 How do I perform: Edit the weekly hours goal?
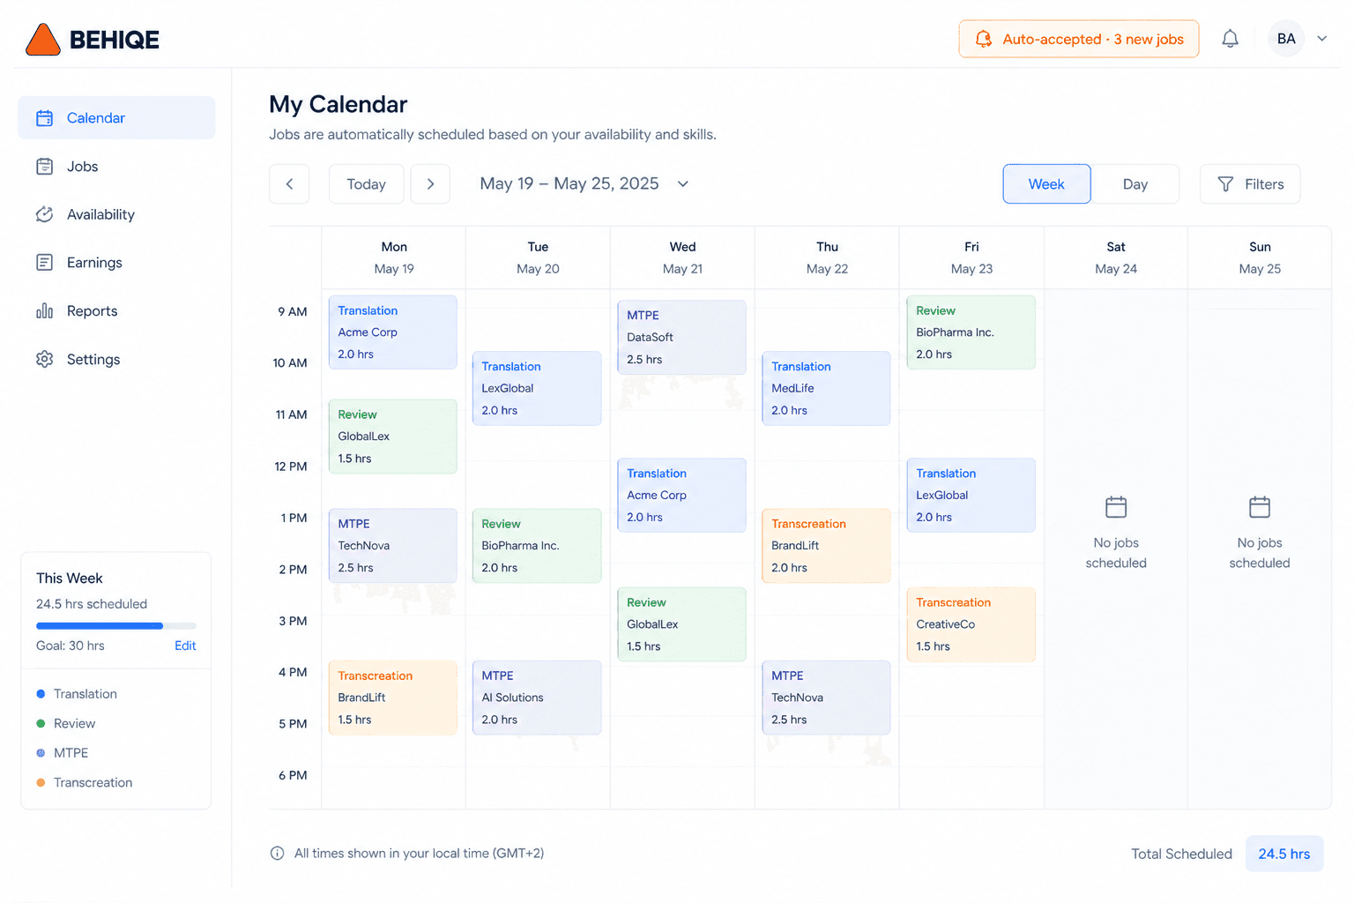pos(185,646)
